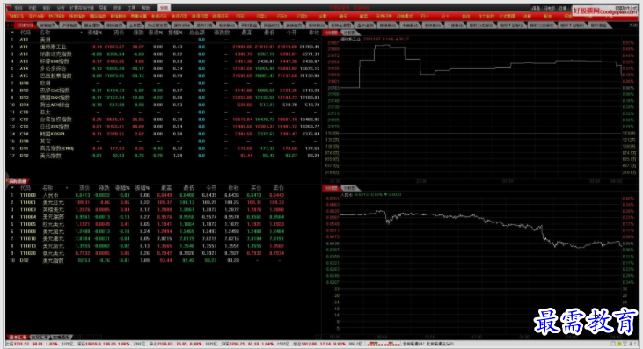The width and height of the screenshot is (643, 349).
Task: Sort upper table by 最高 column
Action: pyautogui.click(x=247, y=32)
